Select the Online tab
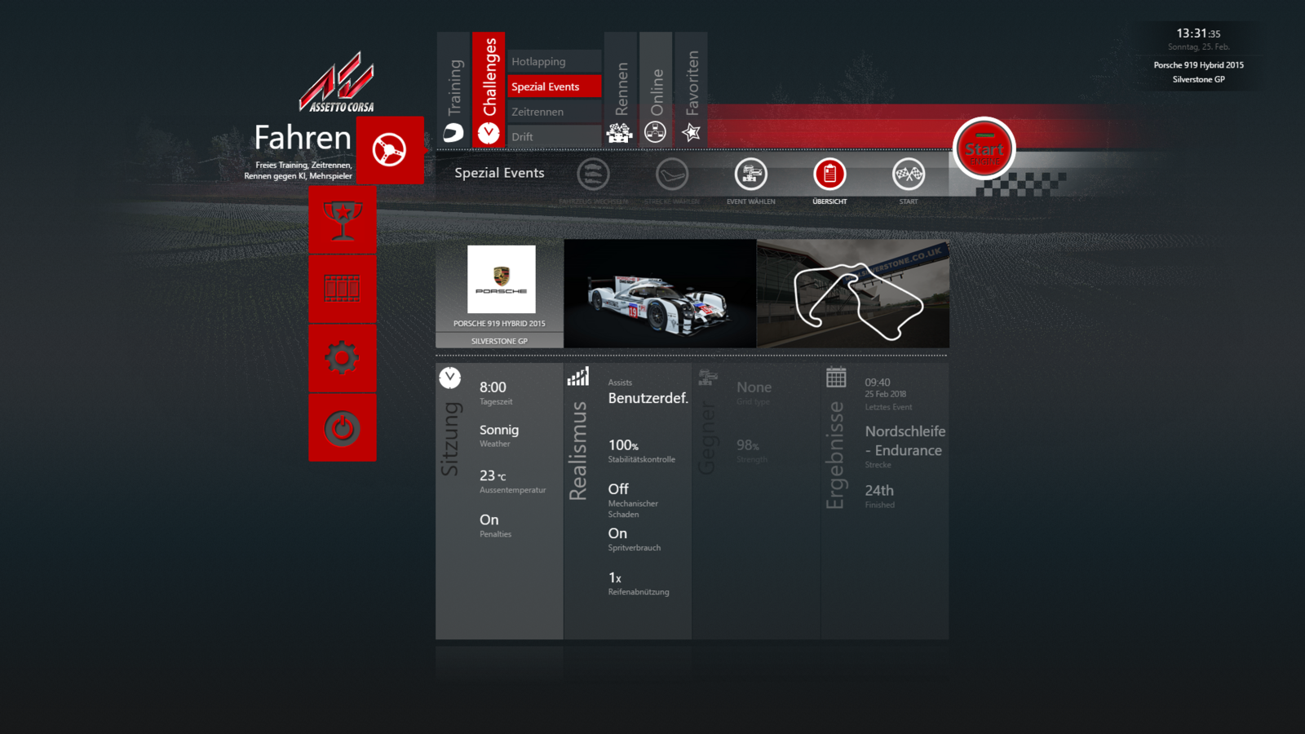 [656, 90]
